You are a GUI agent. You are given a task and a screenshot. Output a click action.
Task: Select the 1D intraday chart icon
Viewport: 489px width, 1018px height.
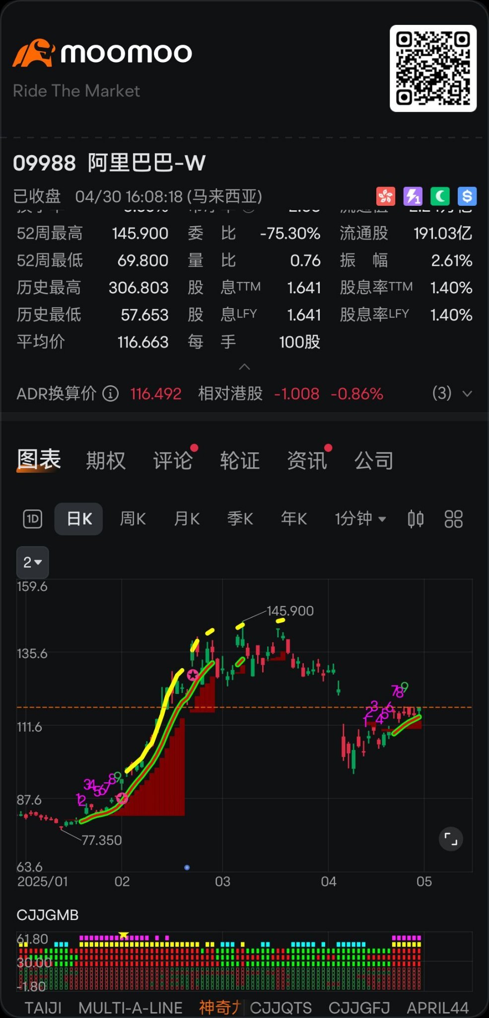[x=33, y=519]
